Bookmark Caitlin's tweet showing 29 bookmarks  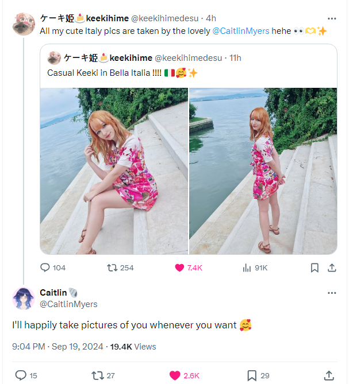(x=252, y=375)
